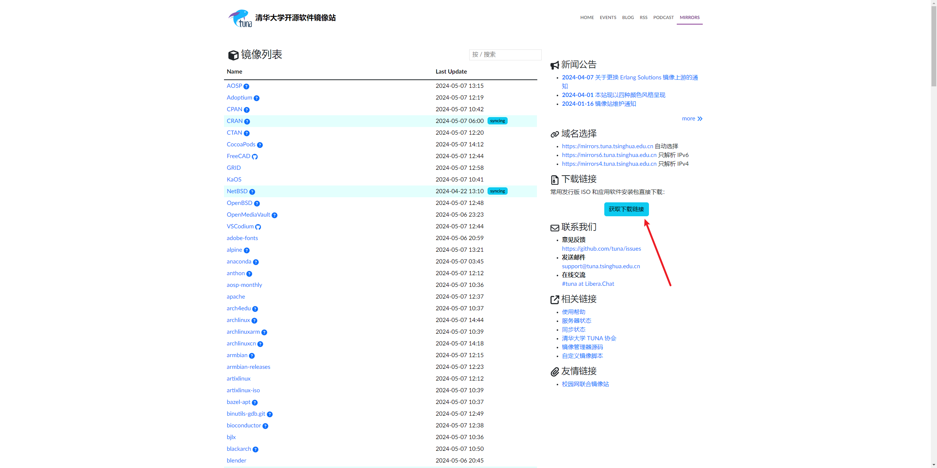Open the artixlinux-iso mirror
This screenshot has width=937, height=468.
point(243,390)
